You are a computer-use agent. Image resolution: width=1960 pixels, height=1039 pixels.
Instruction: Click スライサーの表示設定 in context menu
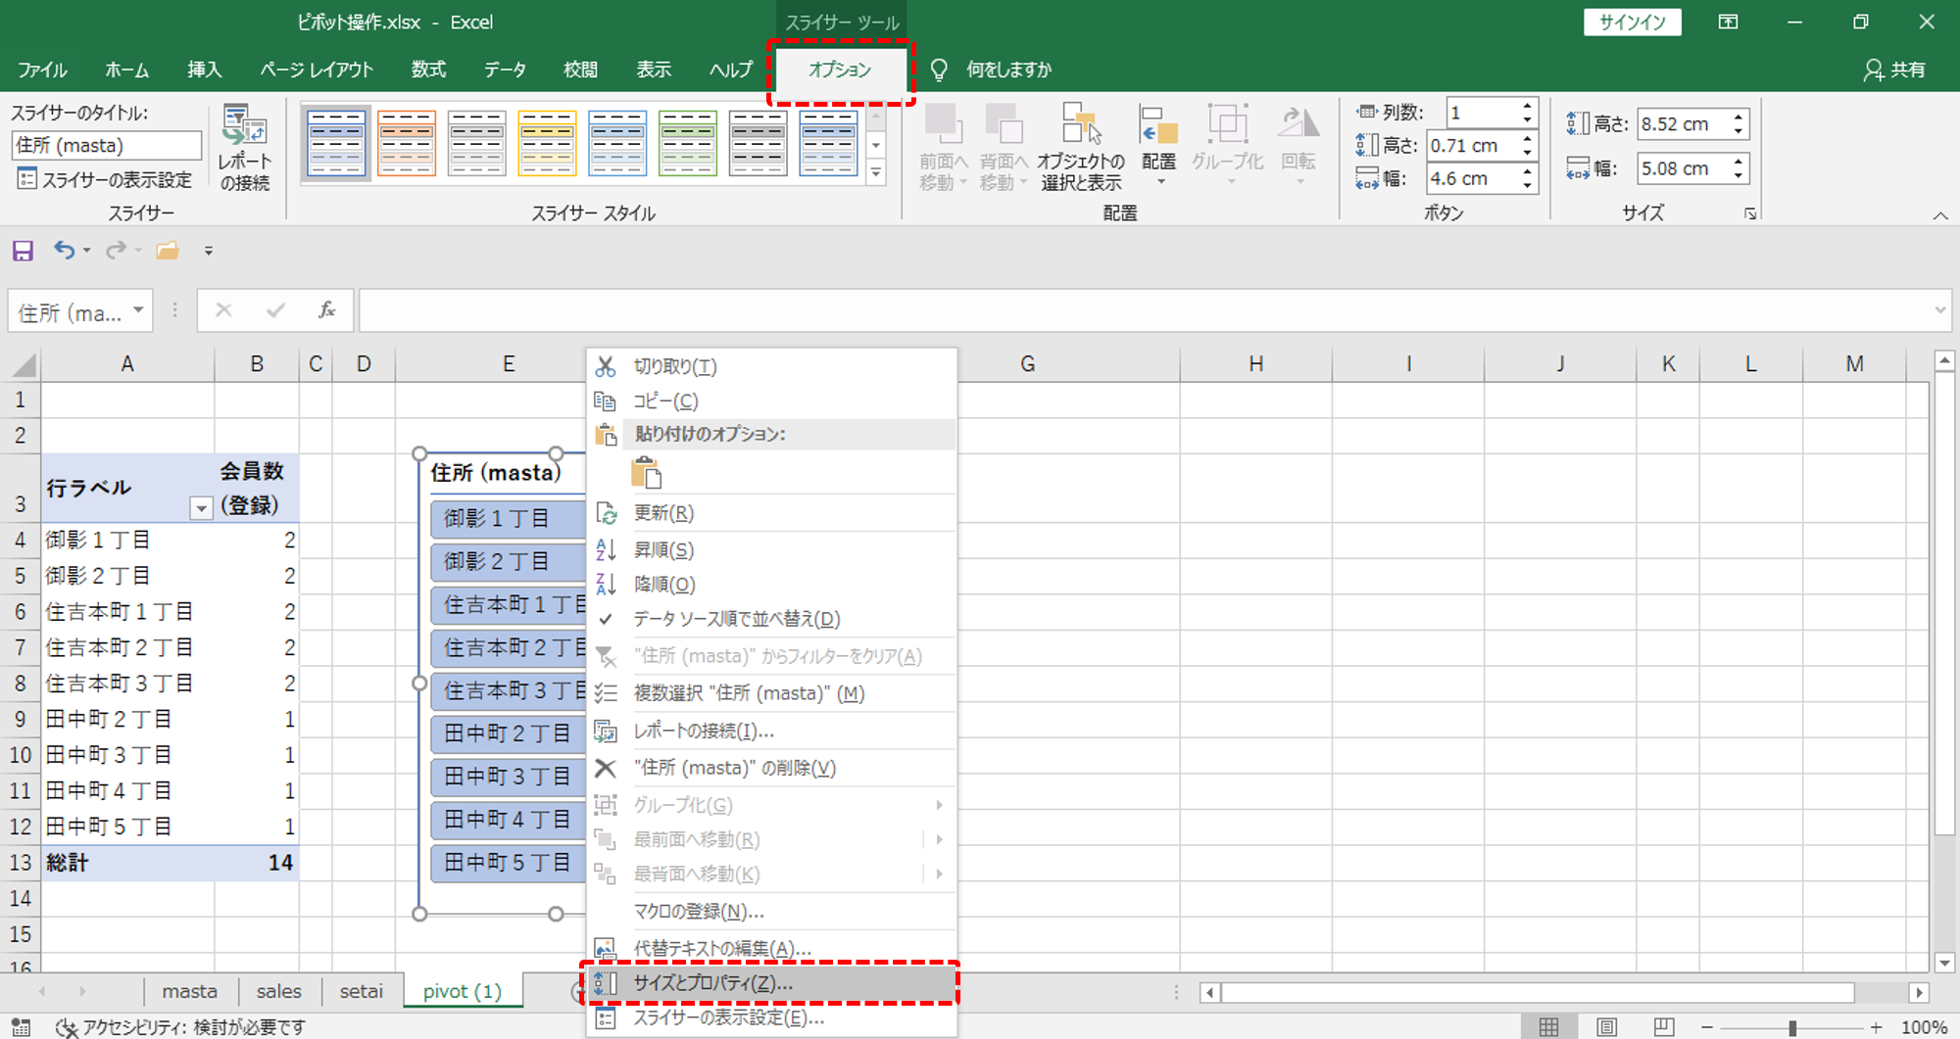pyautogui.click(x=771, y=1018)
